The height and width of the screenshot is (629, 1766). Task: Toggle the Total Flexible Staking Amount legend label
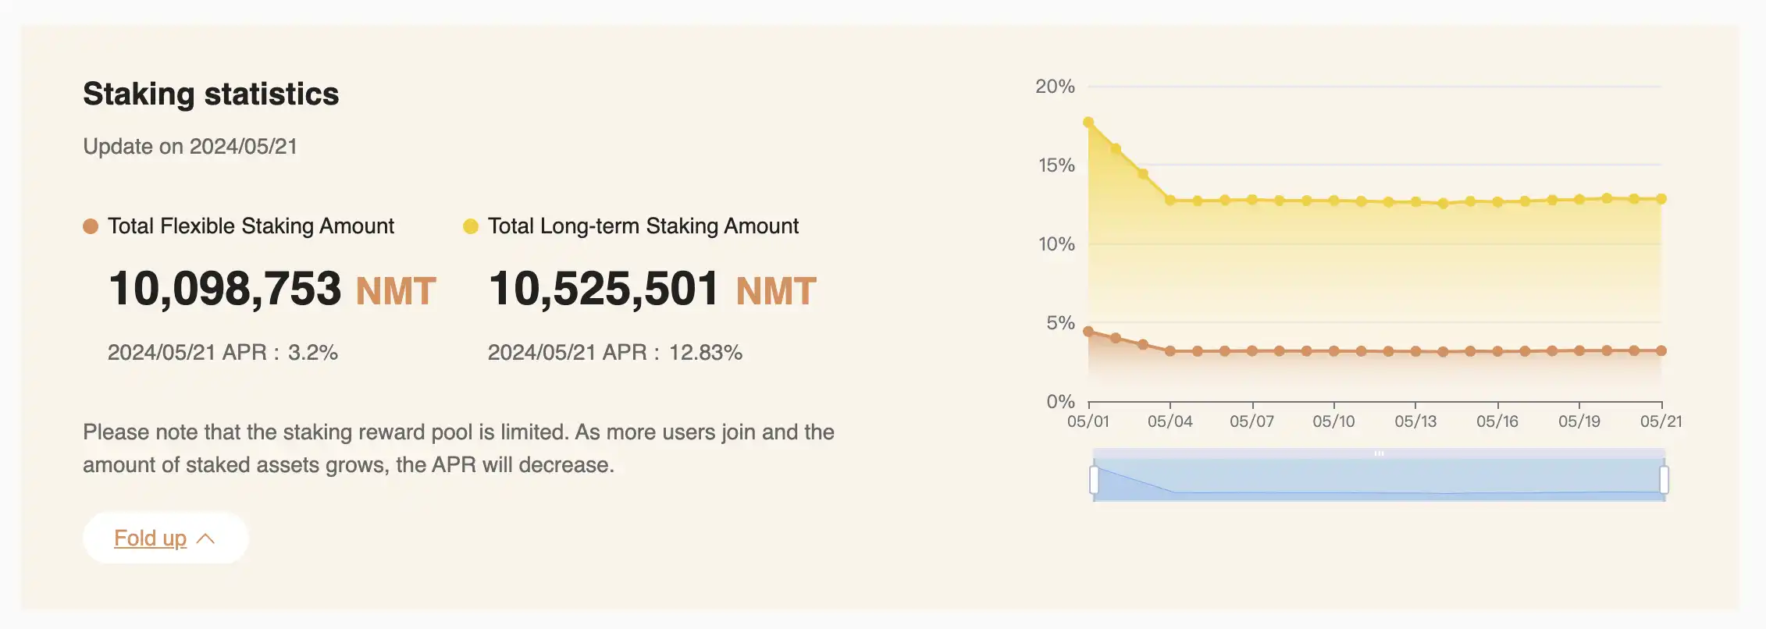[x=251, y=226]
